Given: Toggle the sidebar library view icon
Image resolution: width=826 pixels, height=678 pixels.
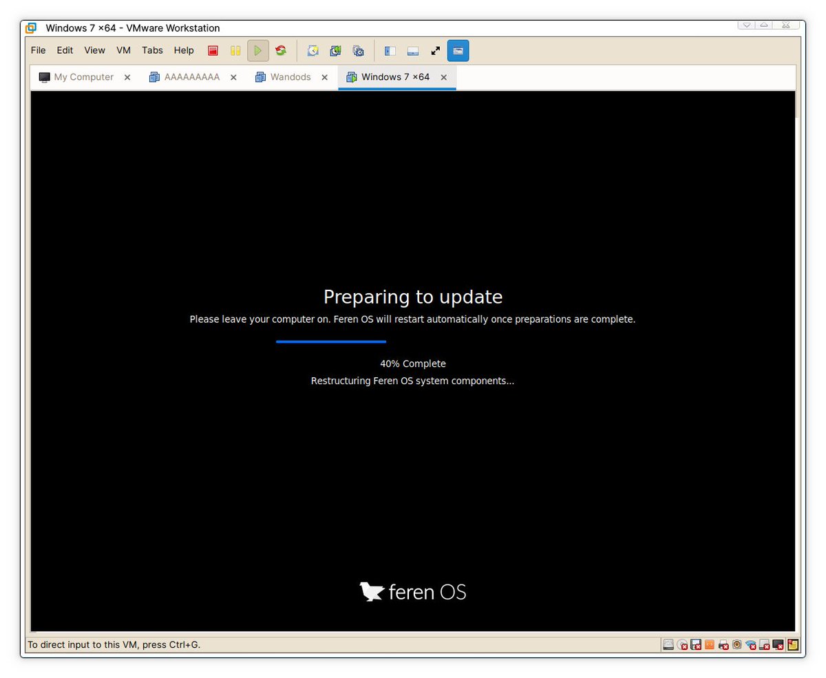Looking at the screenshot, I should pos(390,51).
